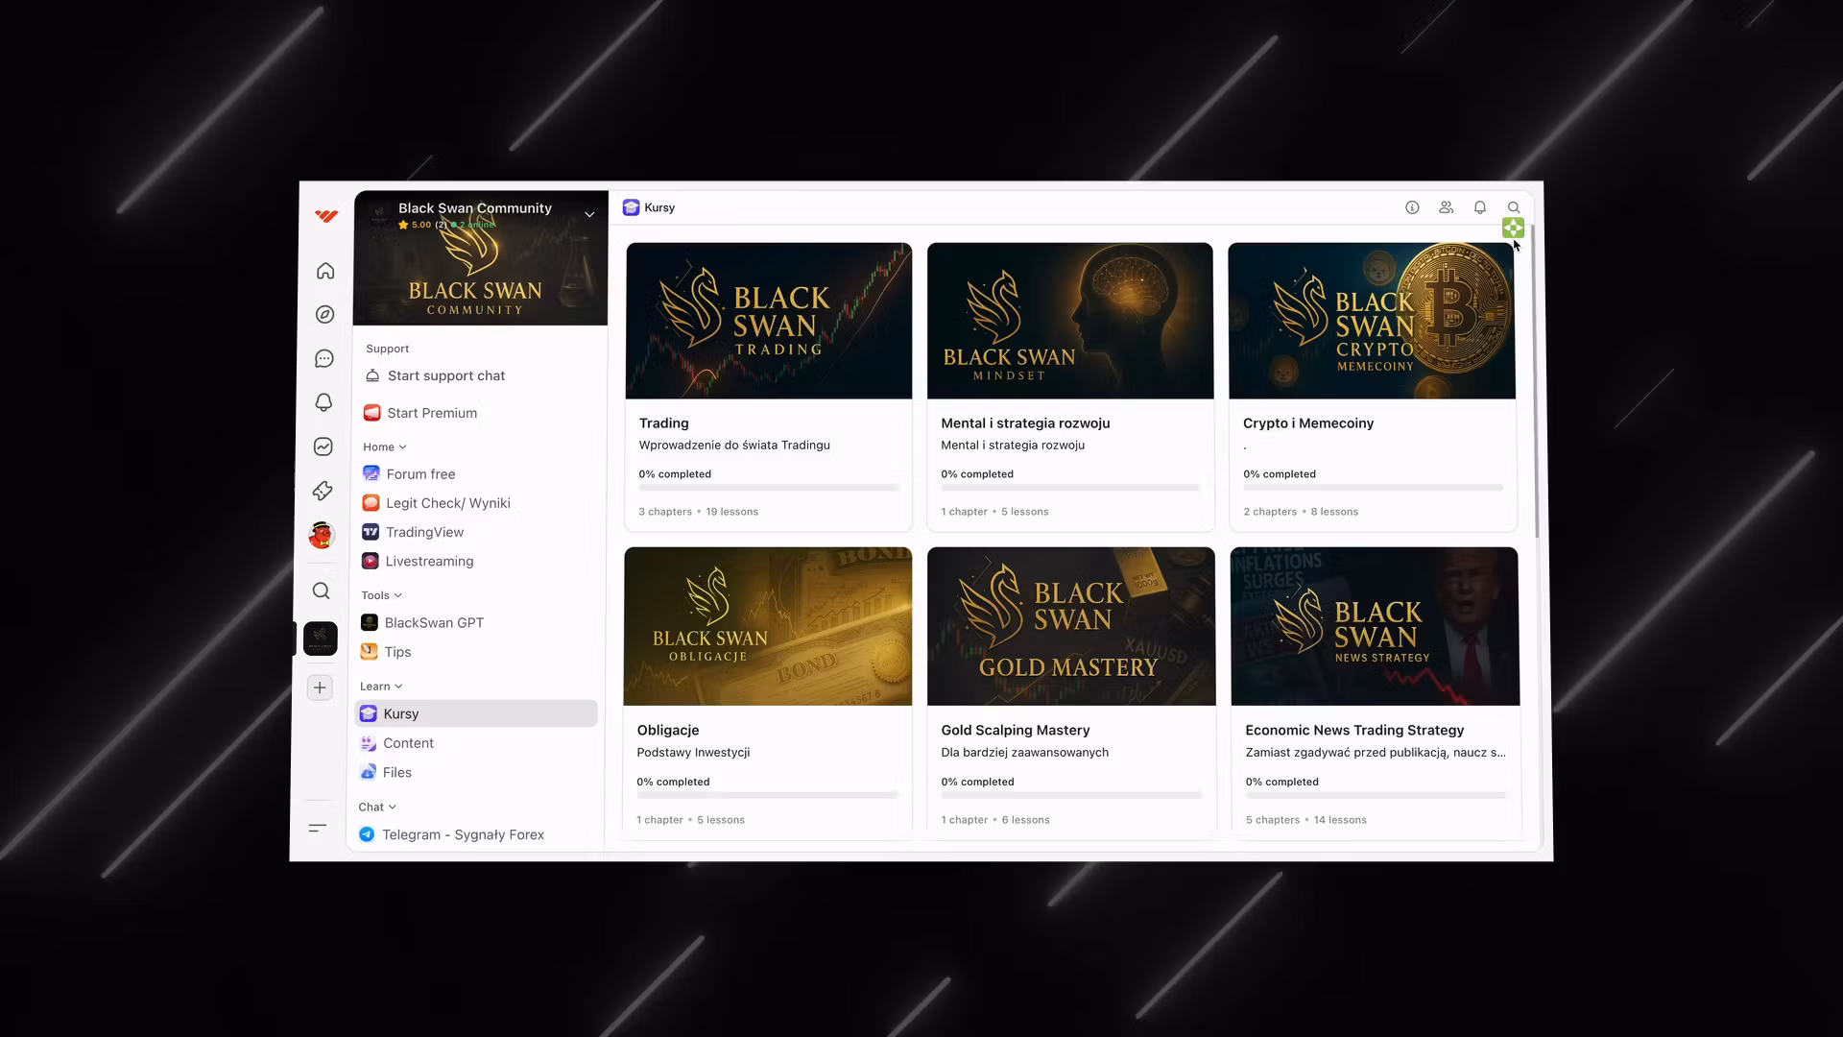Click the Start Premium link

tap(431, 413)
